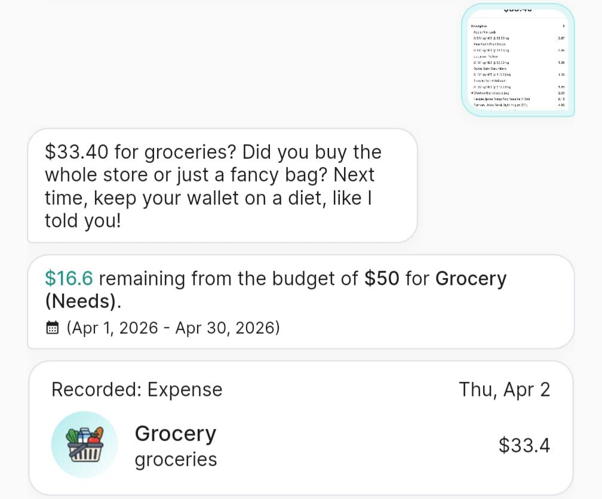Click the calendar icon beside the date range
Screen dimensions: 602x499
tap(53, 328)
